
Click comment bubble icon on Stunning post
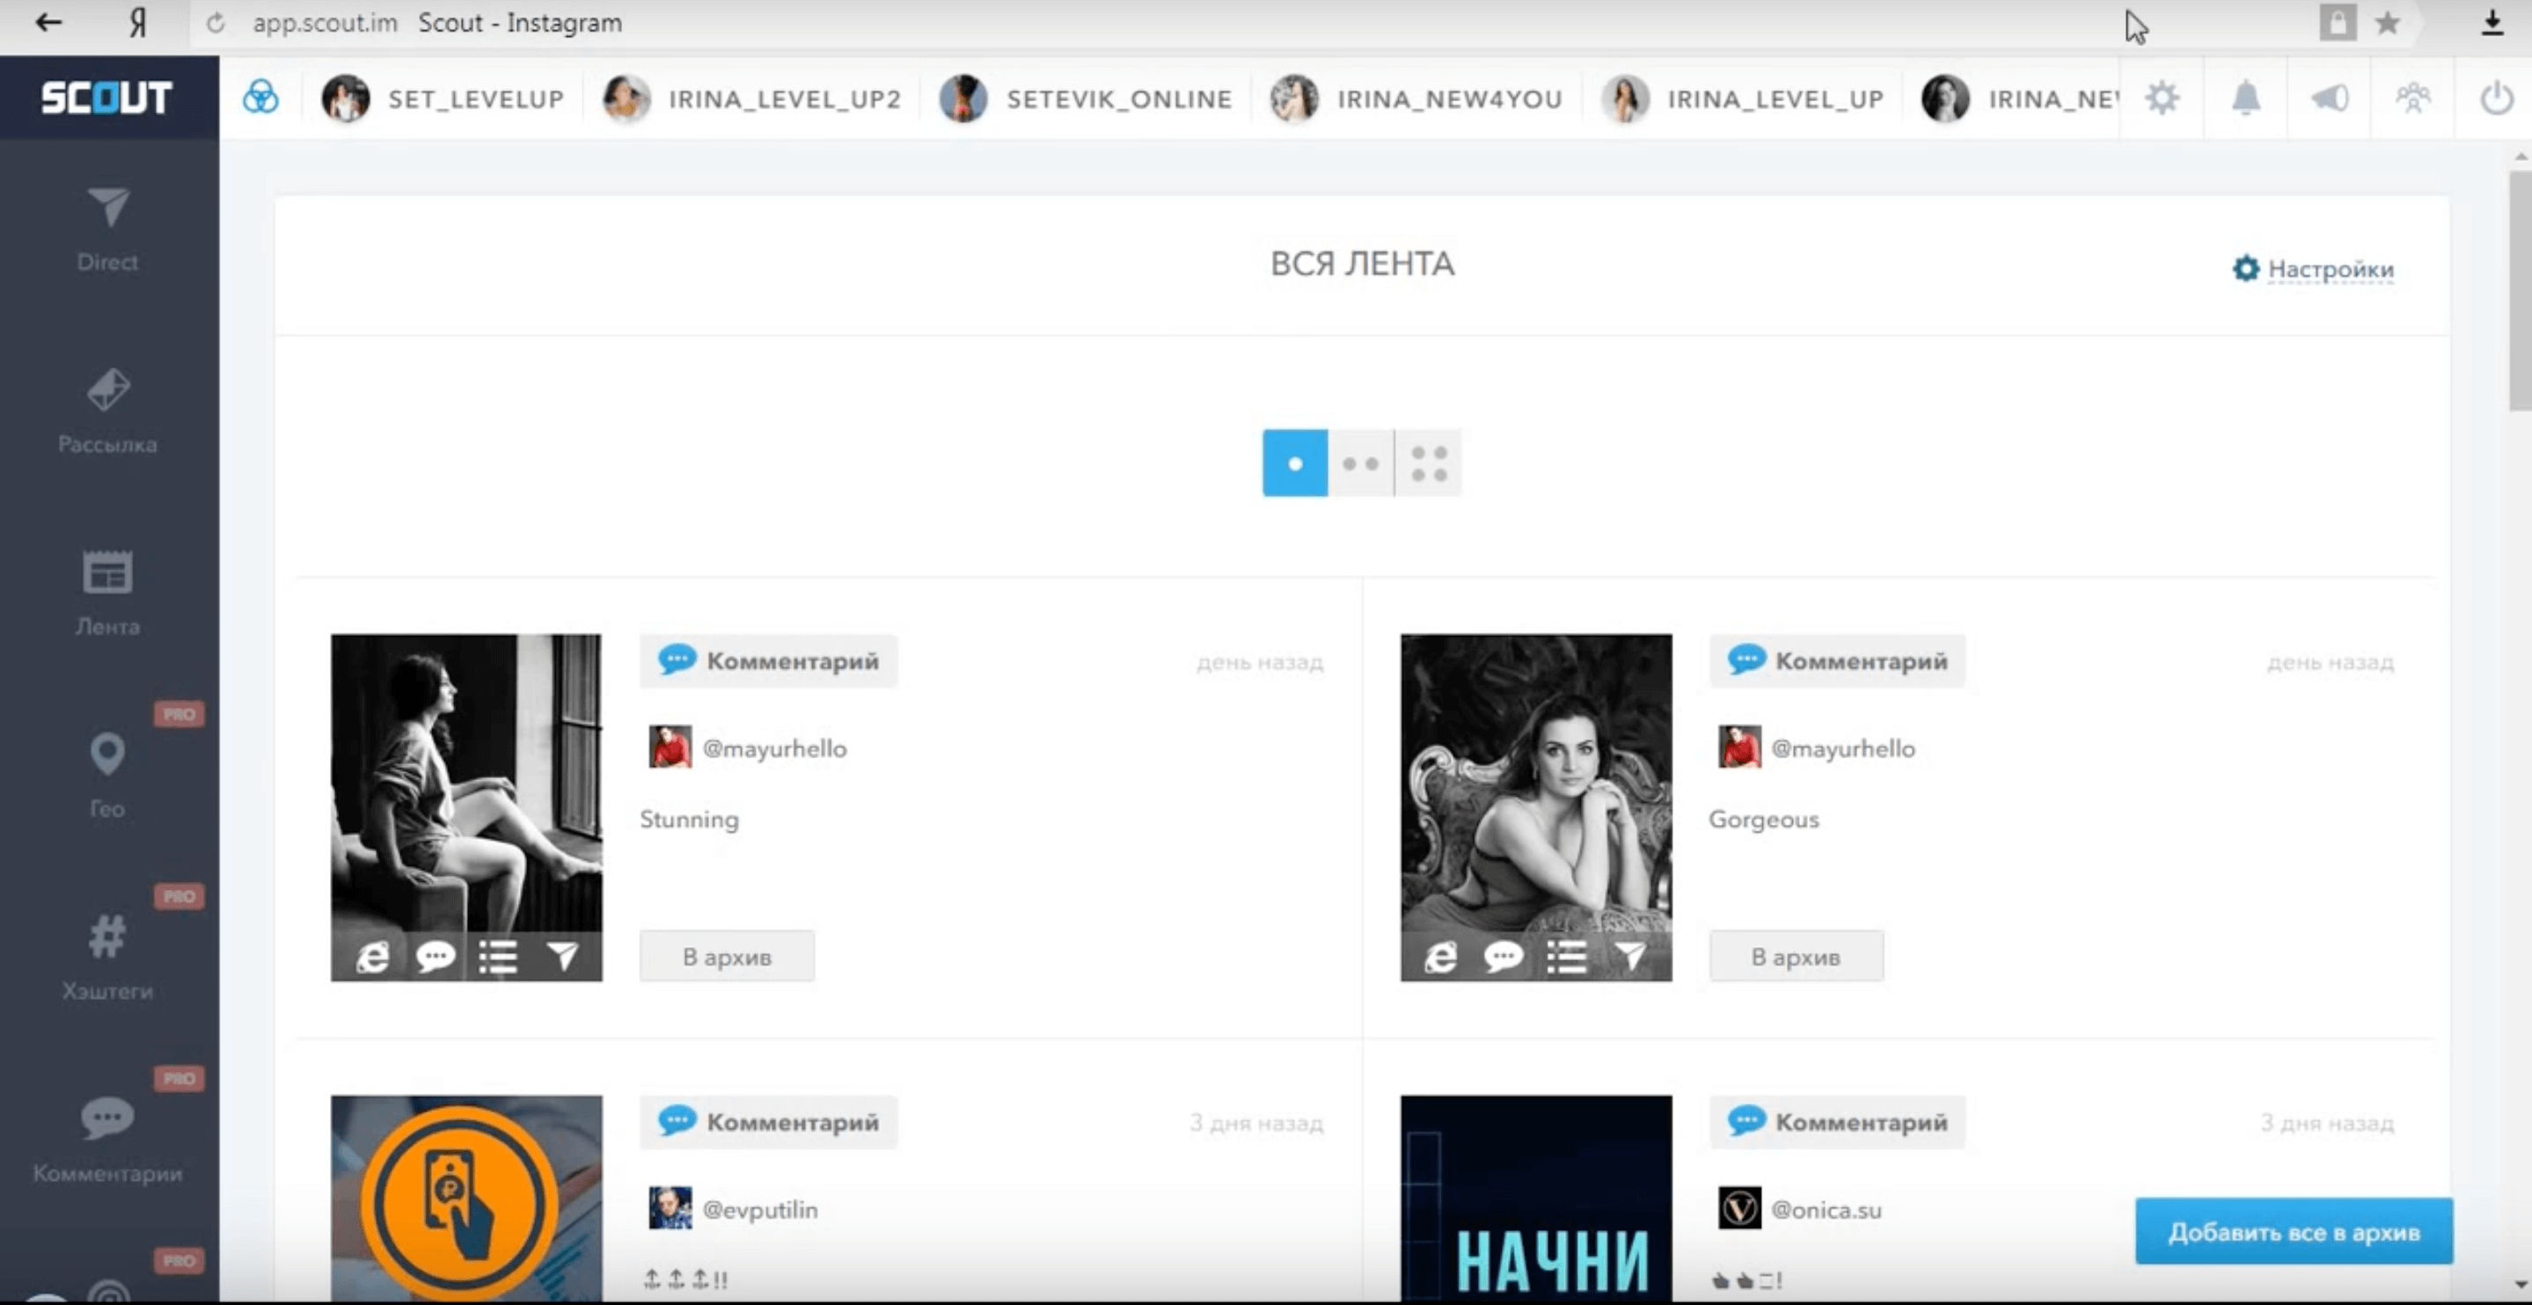coord(435,956)
